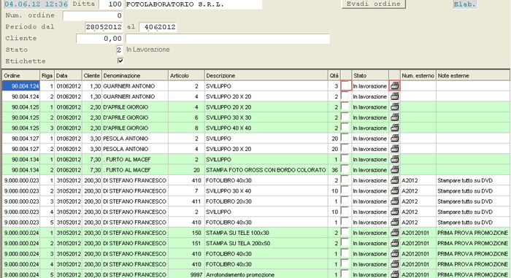This screenshot has width=511, height=278.
Task: Click the Data column header
Action: [68, 75]
